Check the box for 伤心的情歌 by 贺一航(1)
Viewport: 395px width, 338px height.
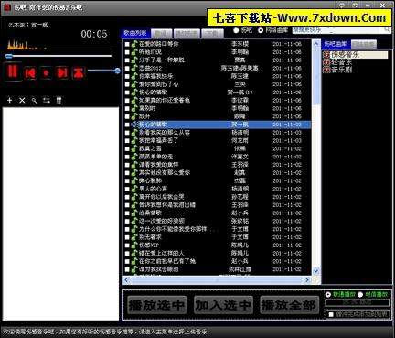(127, 93)
